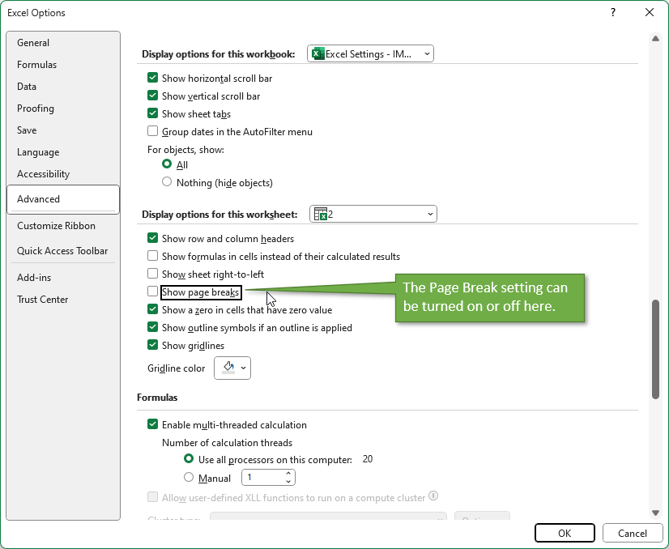Image resolution: width=669 pixels, height=549 pixels.
Task: Open the Formulas category
Action: click(37, 65)
